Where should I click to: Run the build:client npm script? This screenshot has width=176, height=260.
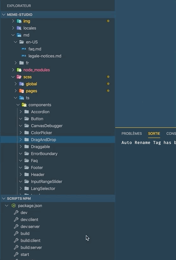pyautogui.click(x=30, y=240)
